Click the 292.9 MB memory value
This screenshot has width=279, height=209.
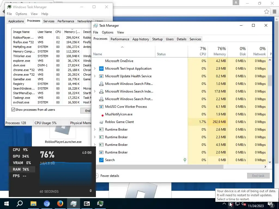219,122
